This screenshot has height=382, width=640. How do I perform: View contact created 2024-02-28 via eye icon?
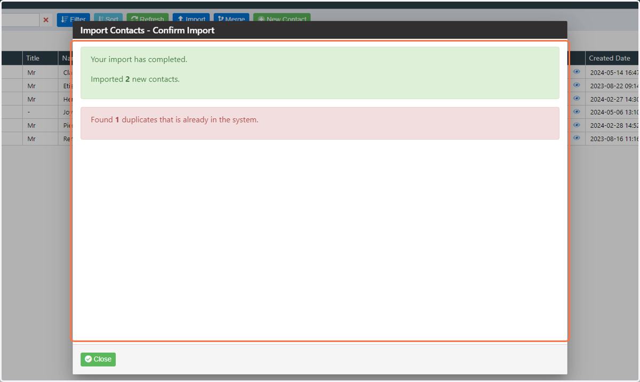(577, 125)
